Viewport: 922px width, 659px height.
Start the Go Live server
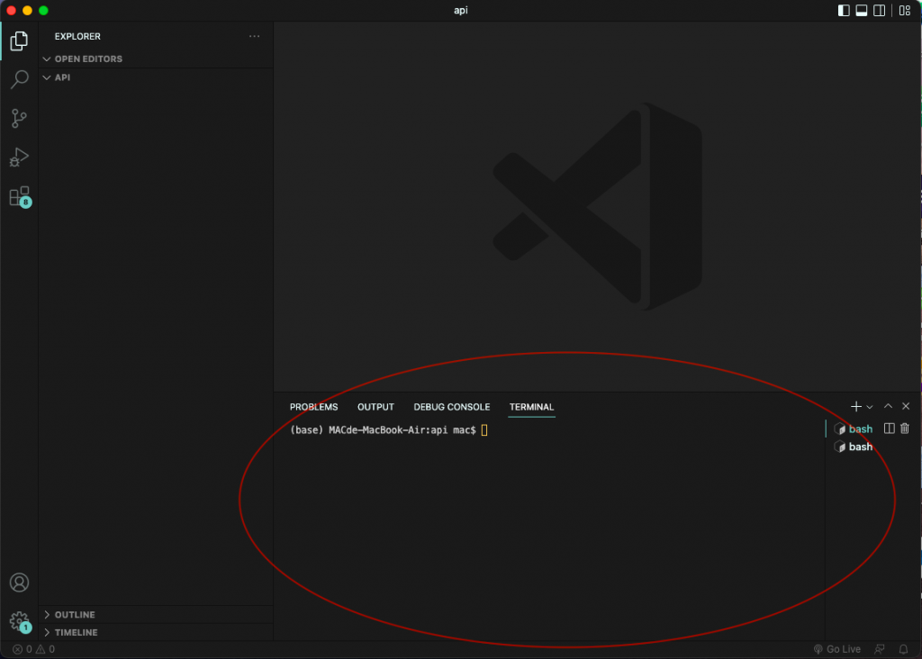click(837, 649)
